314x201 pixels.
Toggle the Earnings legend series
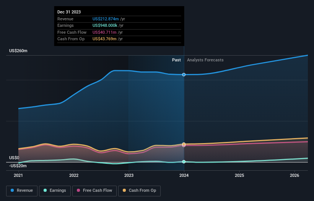55,191
